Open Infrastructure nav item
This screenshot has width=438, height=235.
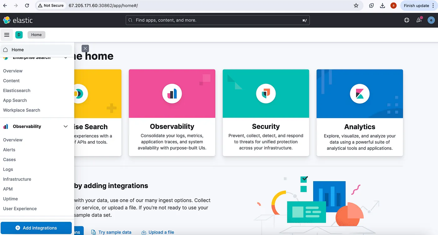pos(17,179)
